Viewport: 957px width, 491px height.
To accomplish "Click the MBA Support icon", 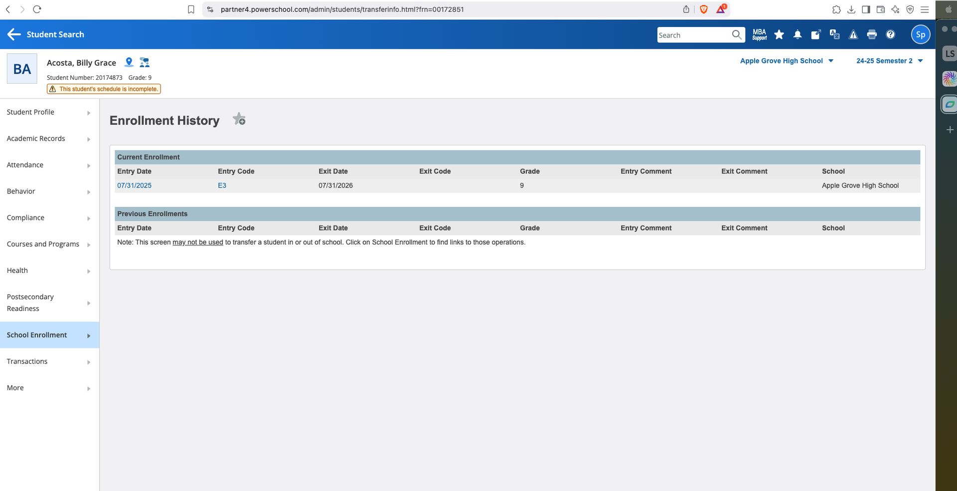I will point(759,34).
